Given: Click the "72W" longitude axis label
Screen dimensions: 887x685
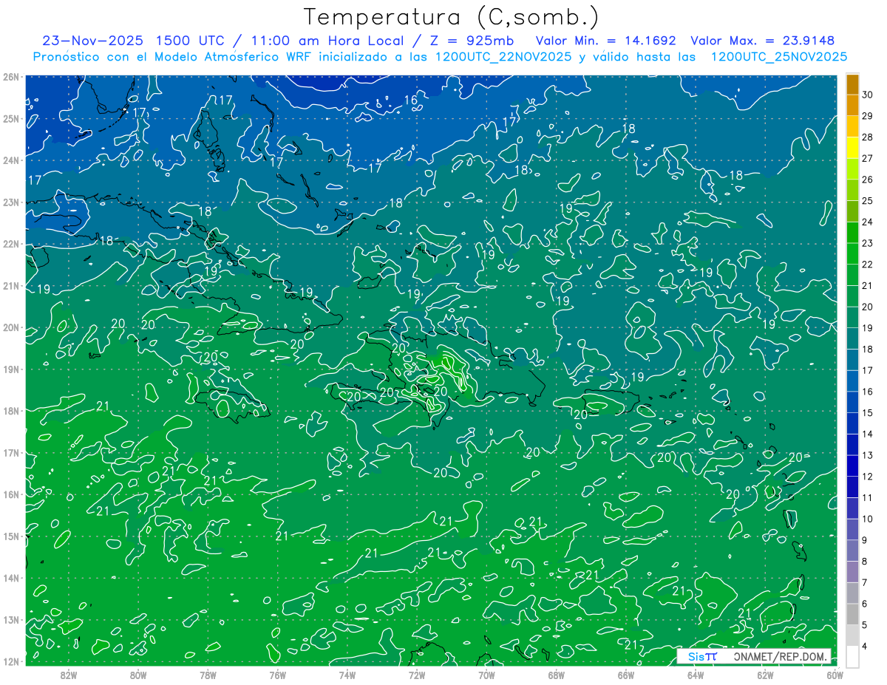Looking at the screenshot, I should [416, 675].
